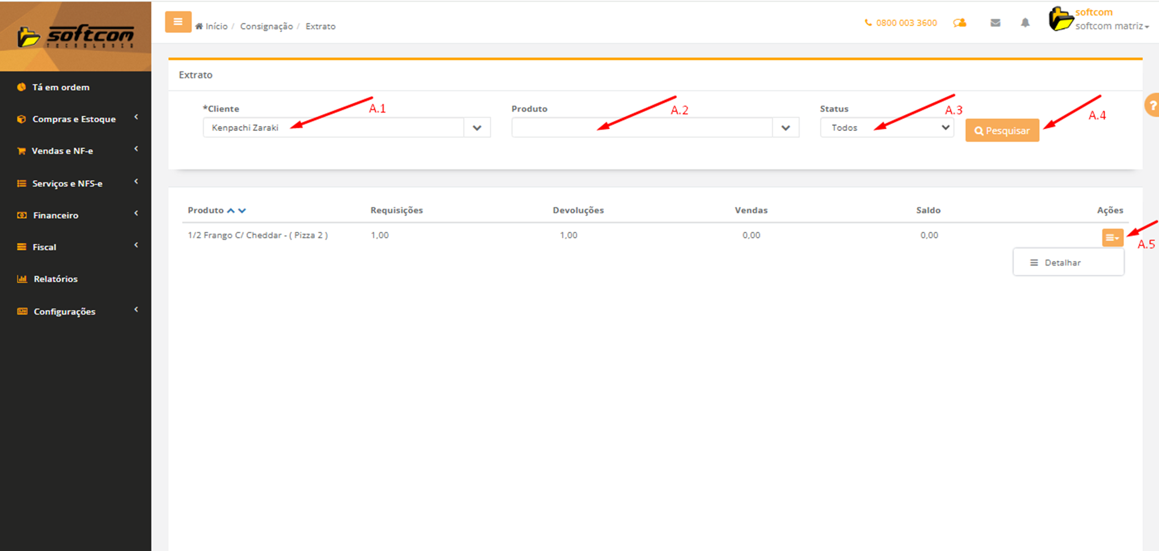1159x551 pixels.
Task: Expand the Cliente dropdown arrow
Action: pos(477,128)
